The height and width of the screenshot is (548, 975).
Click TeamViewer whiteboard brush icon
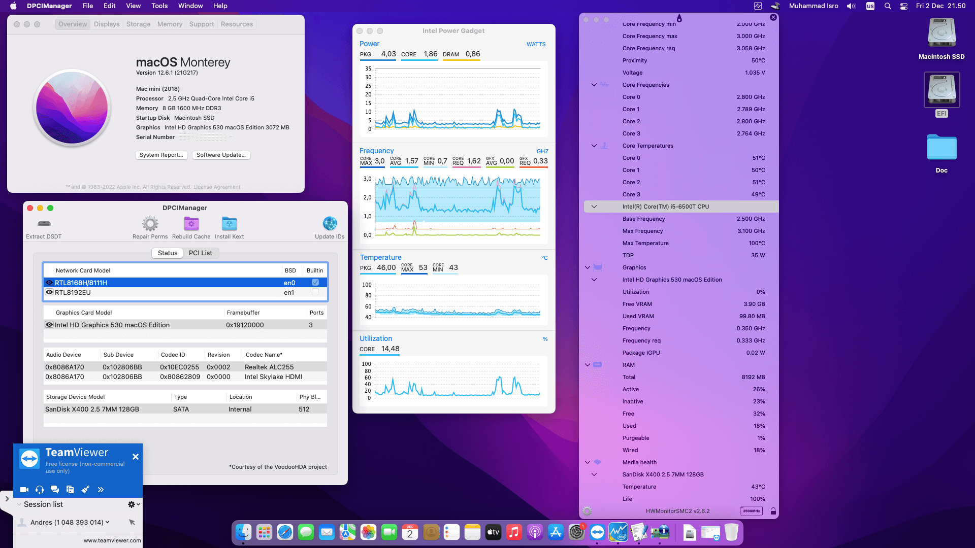point(85,490)
